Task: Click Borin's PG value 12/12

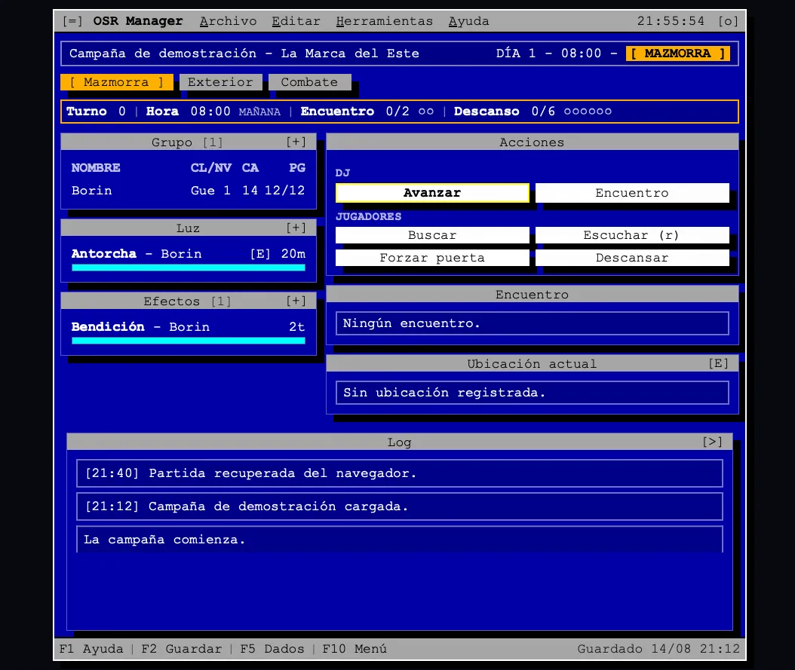Action: pyautogui.click(x=285, y=191)
